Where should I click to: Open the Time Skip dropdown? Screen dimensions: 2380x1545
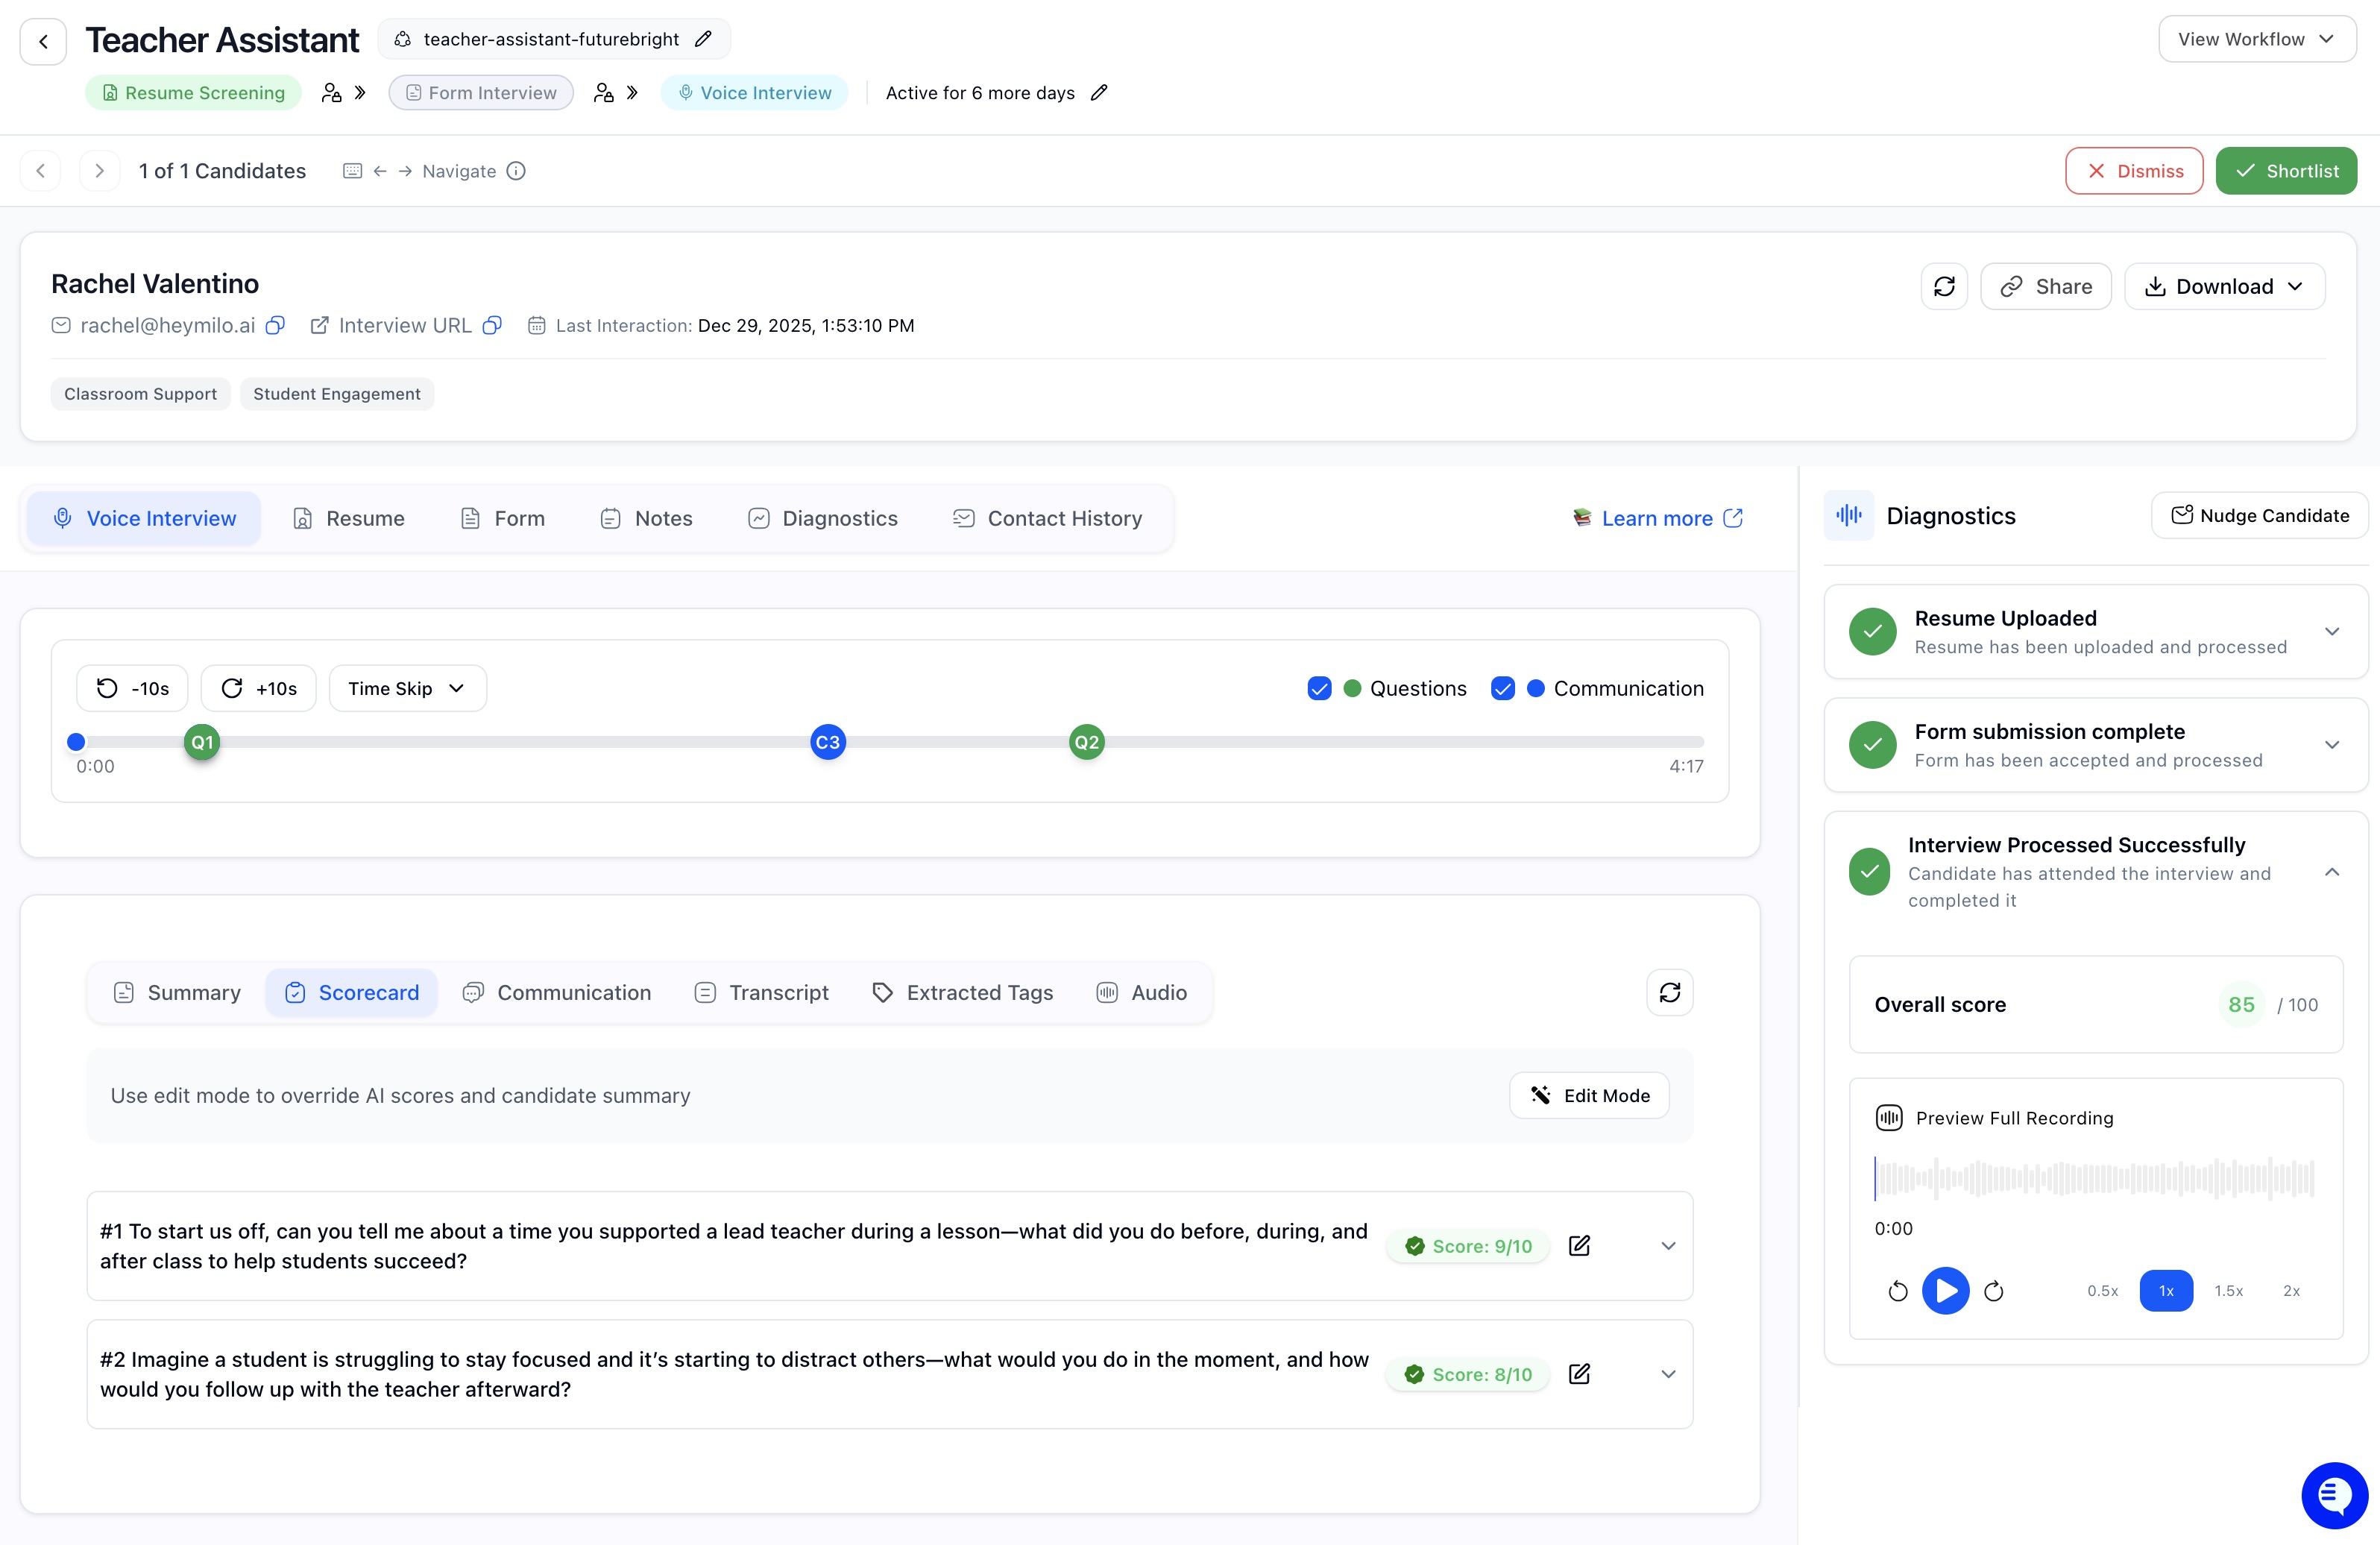coord(407,688)
